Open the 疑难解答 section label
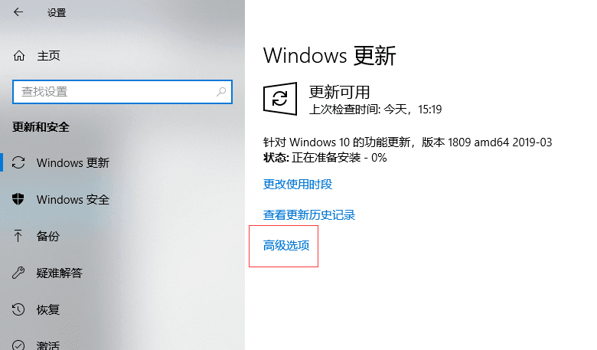Viewport: 597px width, 350px height. click(x=60, y=273)
